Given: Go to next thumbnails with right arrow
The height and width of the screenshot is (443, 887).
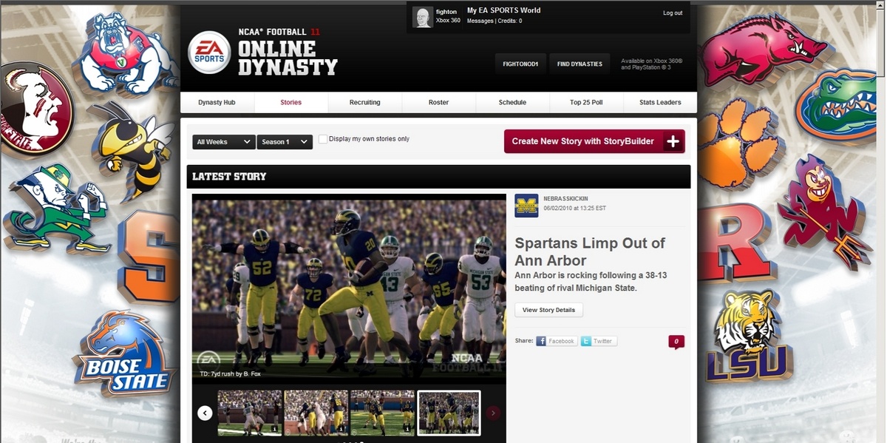Looking at the screenshot, I should pos(493,413).
